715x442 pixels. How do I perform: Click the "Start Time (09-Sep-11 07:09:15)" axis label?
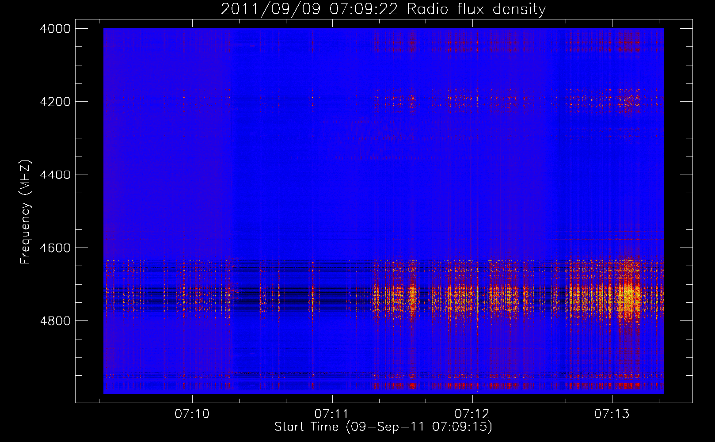[x=383, y=427]
